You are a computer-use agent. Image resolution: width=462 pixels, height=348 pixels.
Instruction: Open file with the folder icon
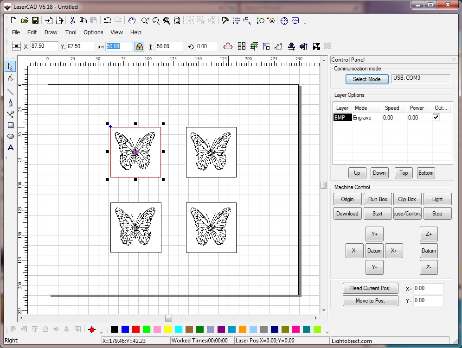25,20
